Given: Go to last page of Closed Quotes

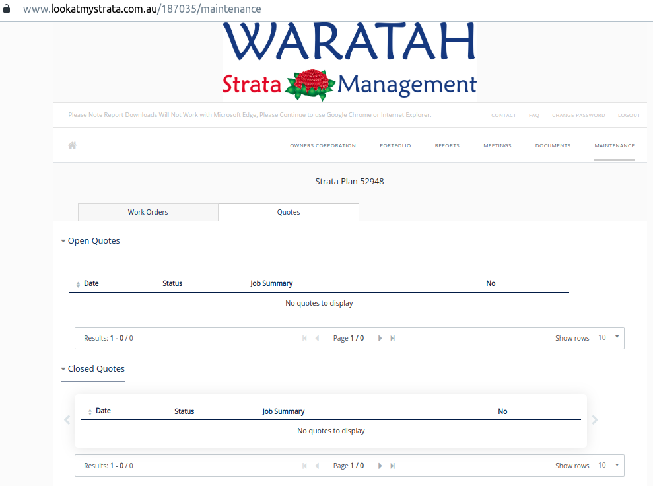Looking at the screenshot, I should click(x=392, y=466).
